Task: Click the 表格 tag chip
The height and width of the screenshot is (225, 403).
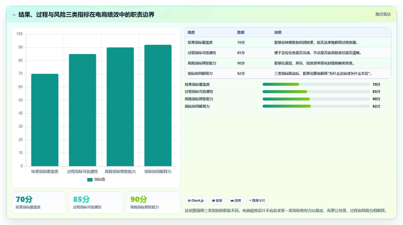Action: click(x=217, y=200)
